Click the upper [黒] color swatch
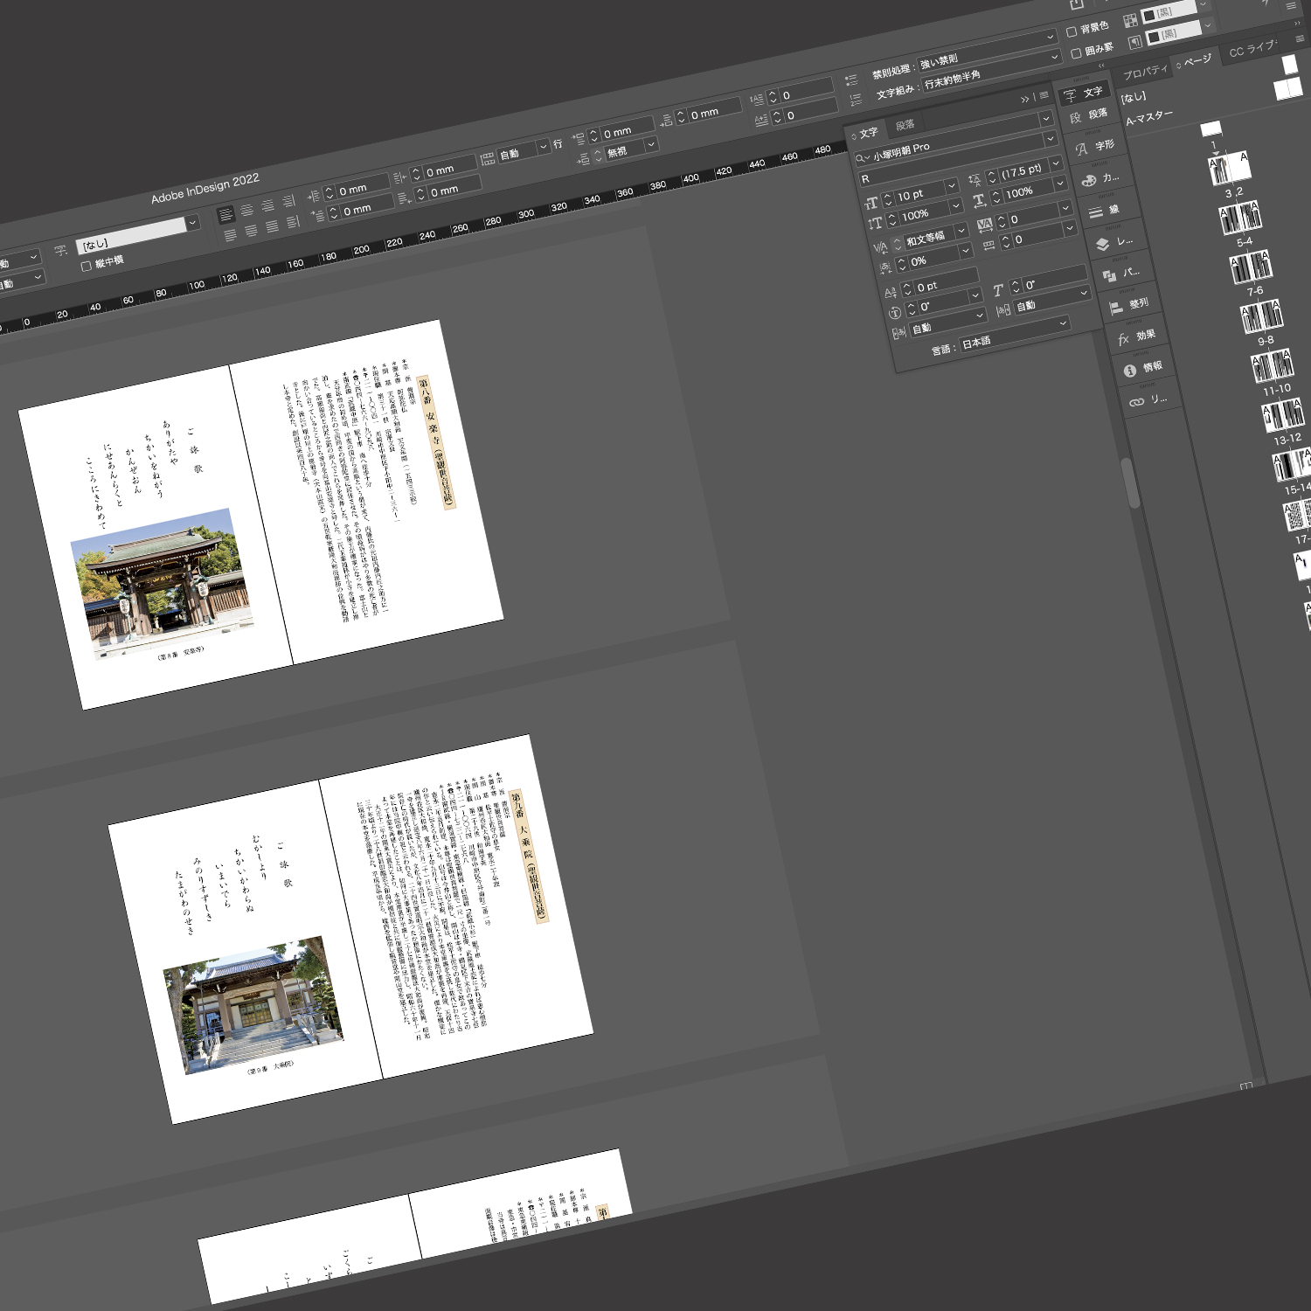 [1149, 16]
